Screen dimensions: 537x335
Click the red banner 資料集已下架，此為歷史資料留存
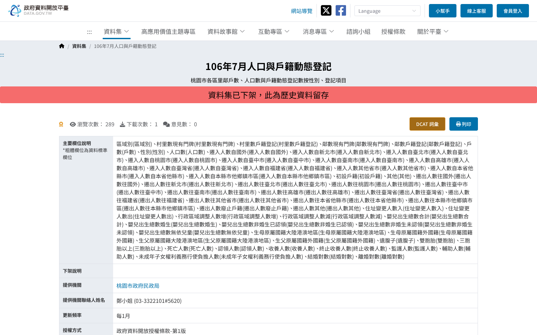point(268,95)
